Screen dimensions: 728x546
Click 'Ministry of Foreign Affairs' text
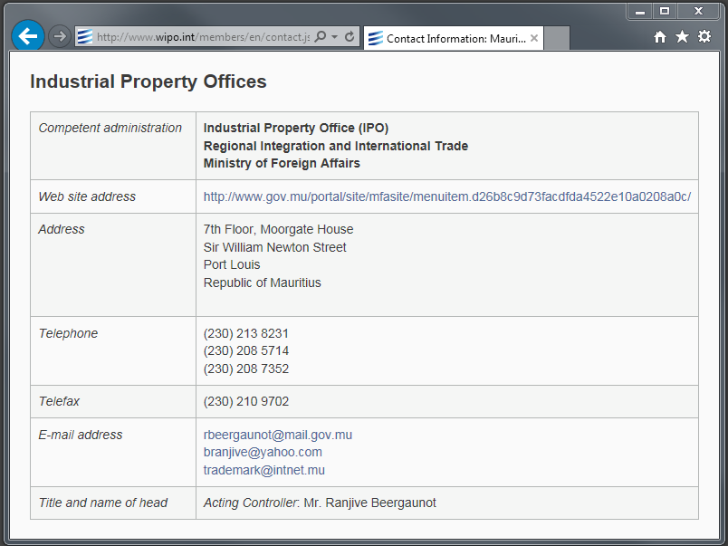282,163
